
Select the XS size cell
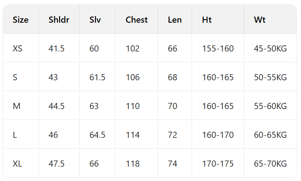pos(17,48)
